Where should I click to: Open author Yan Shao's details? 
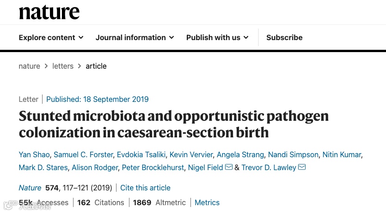pos(34,154)
